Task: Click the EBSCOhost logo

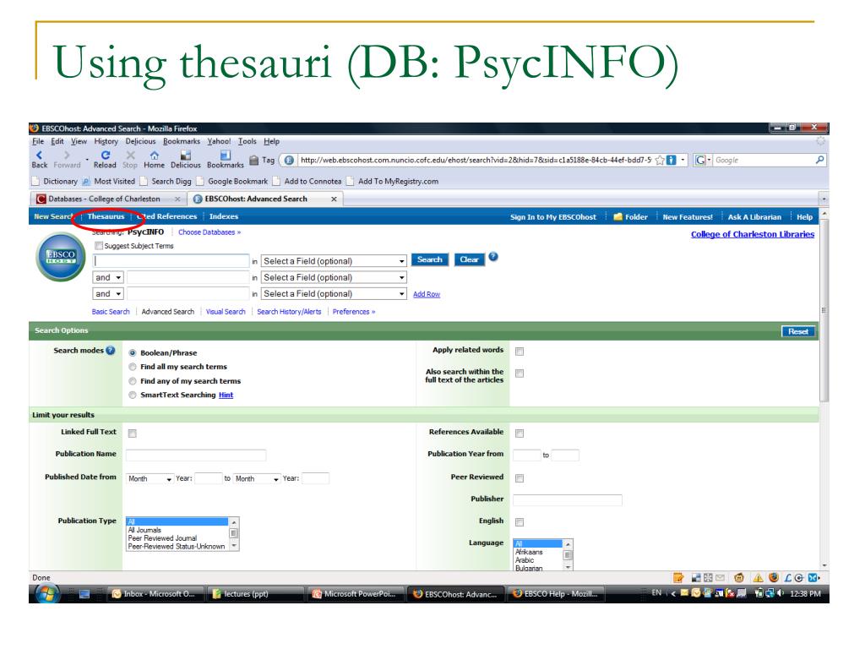Action: [61, 257]
